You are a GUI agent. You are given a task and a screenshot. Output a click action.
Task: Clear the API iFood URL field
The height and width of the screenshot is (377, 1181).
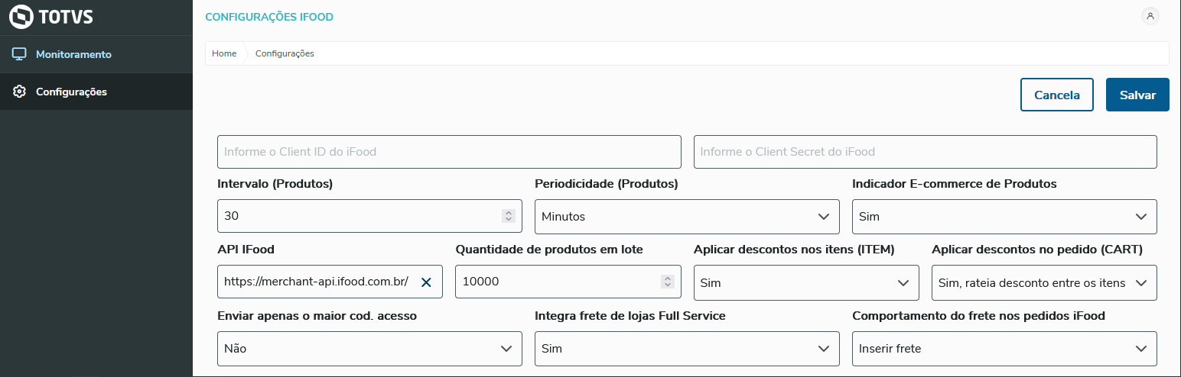tap(426, 282)
